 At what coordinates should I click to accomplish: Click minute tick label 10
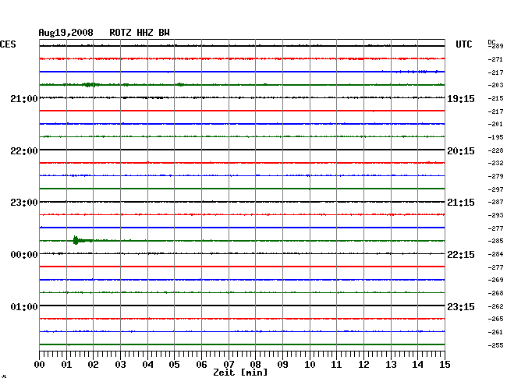tap(310, 365)
